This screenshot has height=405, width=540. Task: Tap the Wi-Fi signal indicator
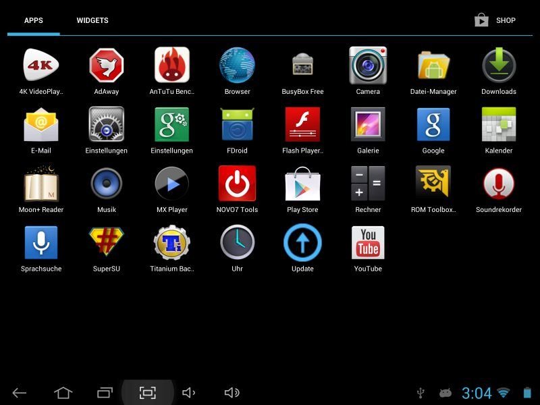pyautogui.click(x=504, y=392)
